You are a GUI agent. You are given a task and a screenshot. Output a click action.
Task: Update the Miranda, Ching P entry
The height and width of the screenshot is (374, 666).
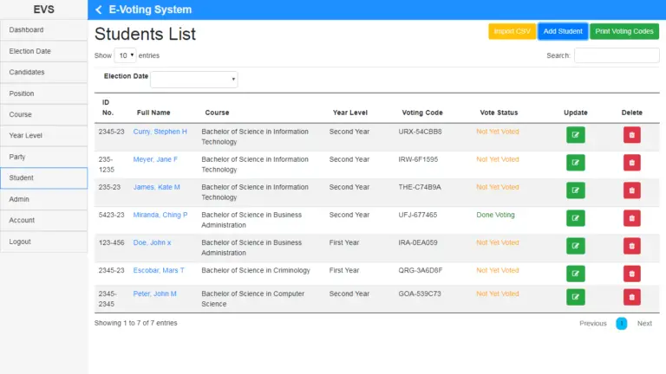(x=575, y=218)
